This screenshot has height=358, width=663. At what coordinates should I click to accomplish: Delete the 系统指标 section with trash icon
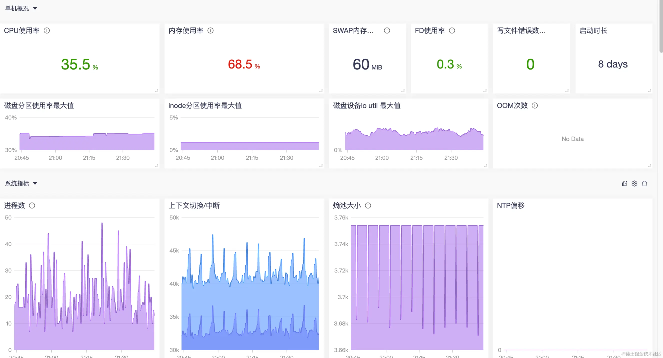click(x=644, y=183)
